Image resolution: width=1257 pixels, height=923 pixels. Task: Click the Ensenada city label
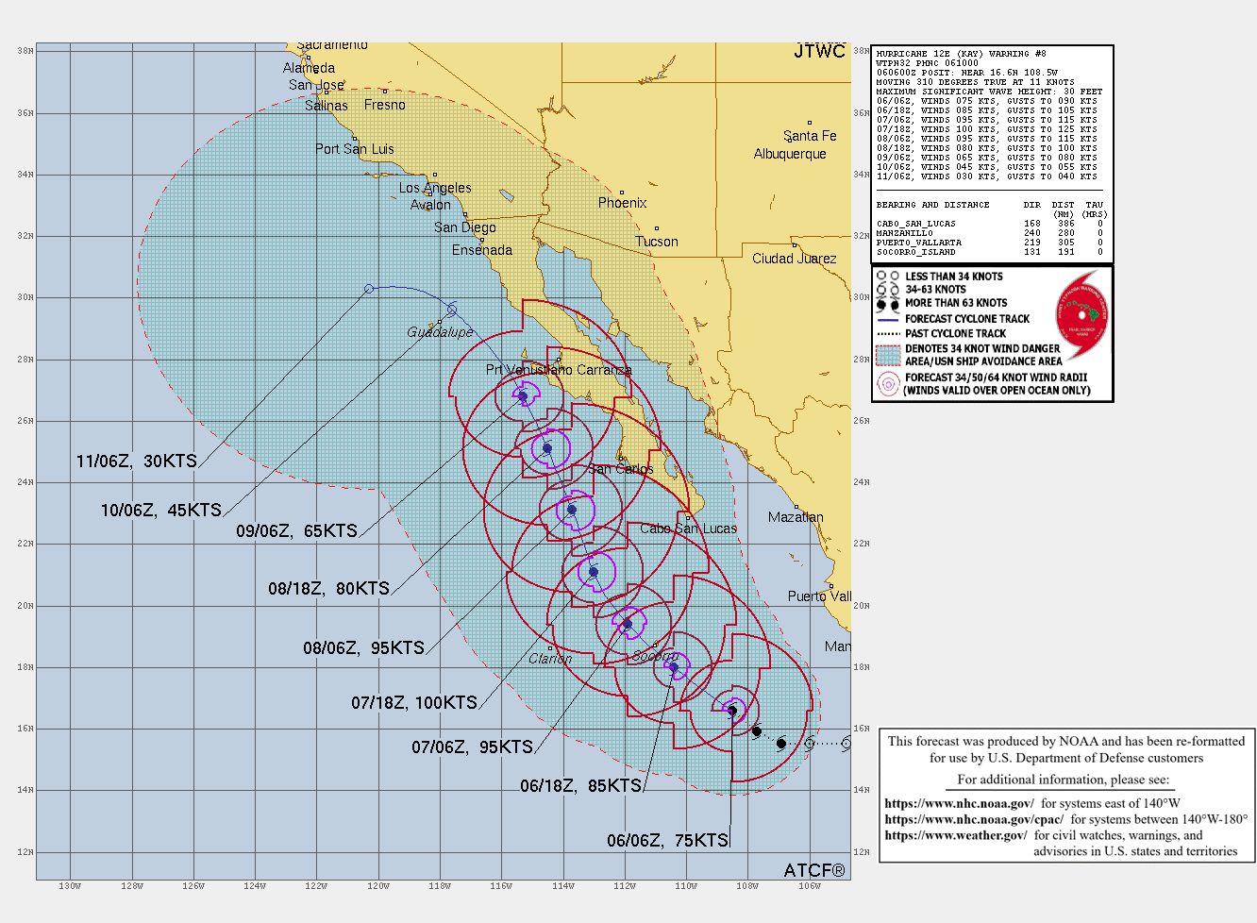(482, 250)
